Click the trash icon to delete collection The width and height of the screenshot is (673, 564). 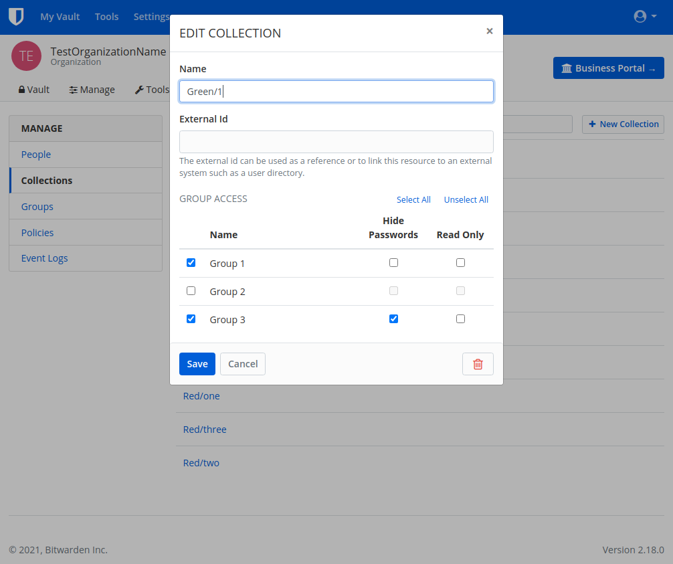pyautogui.click(x=478, y=363)
